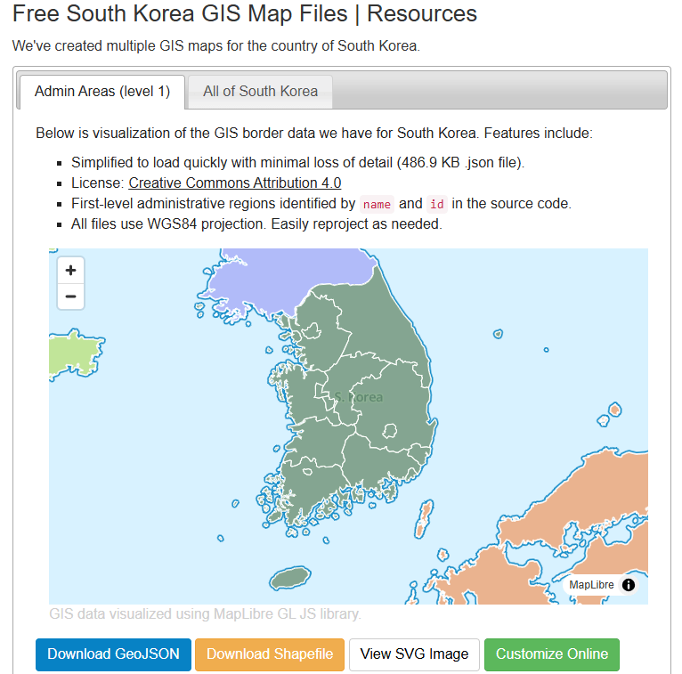Zoom in on the map
The width and height of the screenshot is (682, 674).
pos(71,270)
